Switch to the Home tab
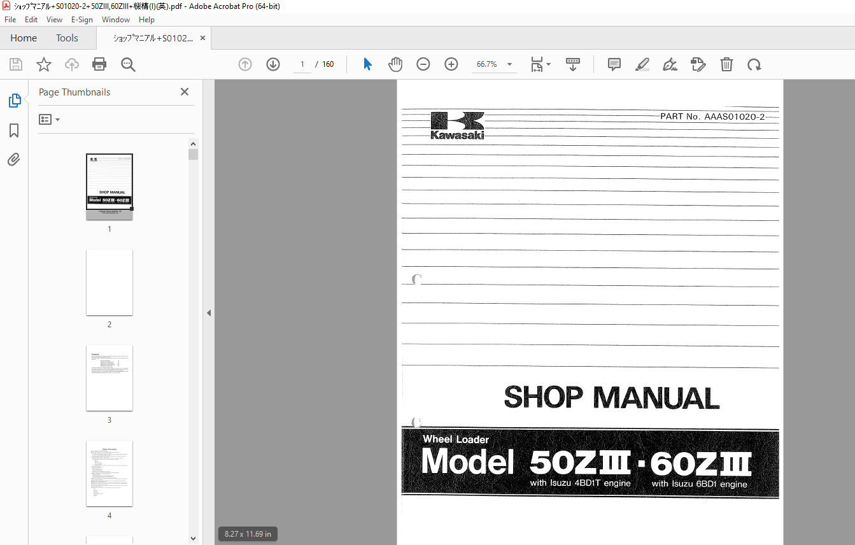 click(24, 38)
